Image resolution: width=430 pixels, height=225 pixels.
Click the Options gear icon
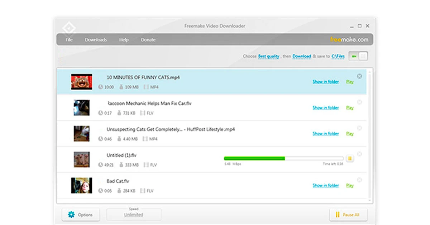71,215
